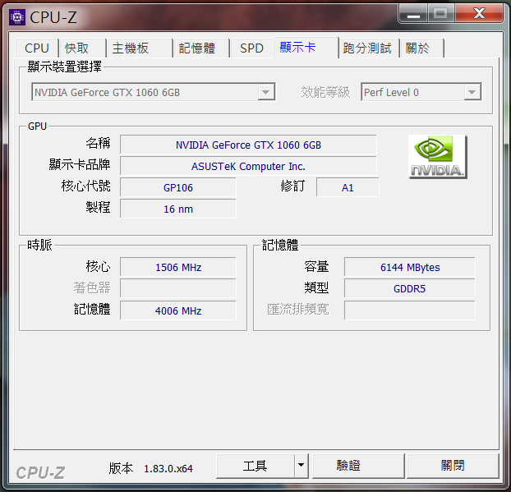Click the empty 匯流排頻寬 field
511x492 pixels.
[x=410, y=310]
